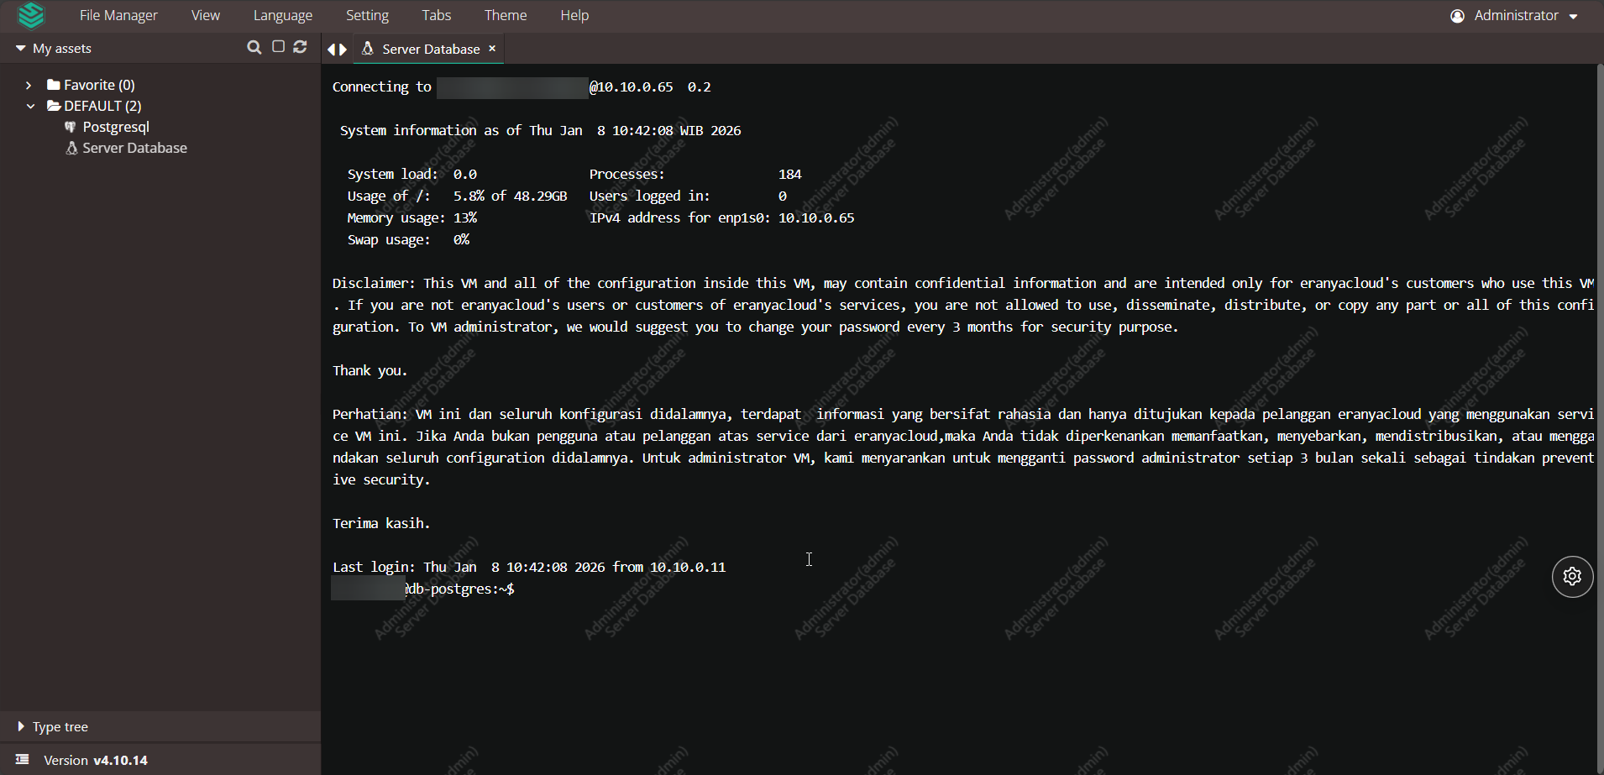Click the refresh assets icon

point(300,48)
